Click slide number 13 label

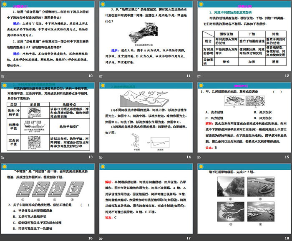(x=91, y=157)
